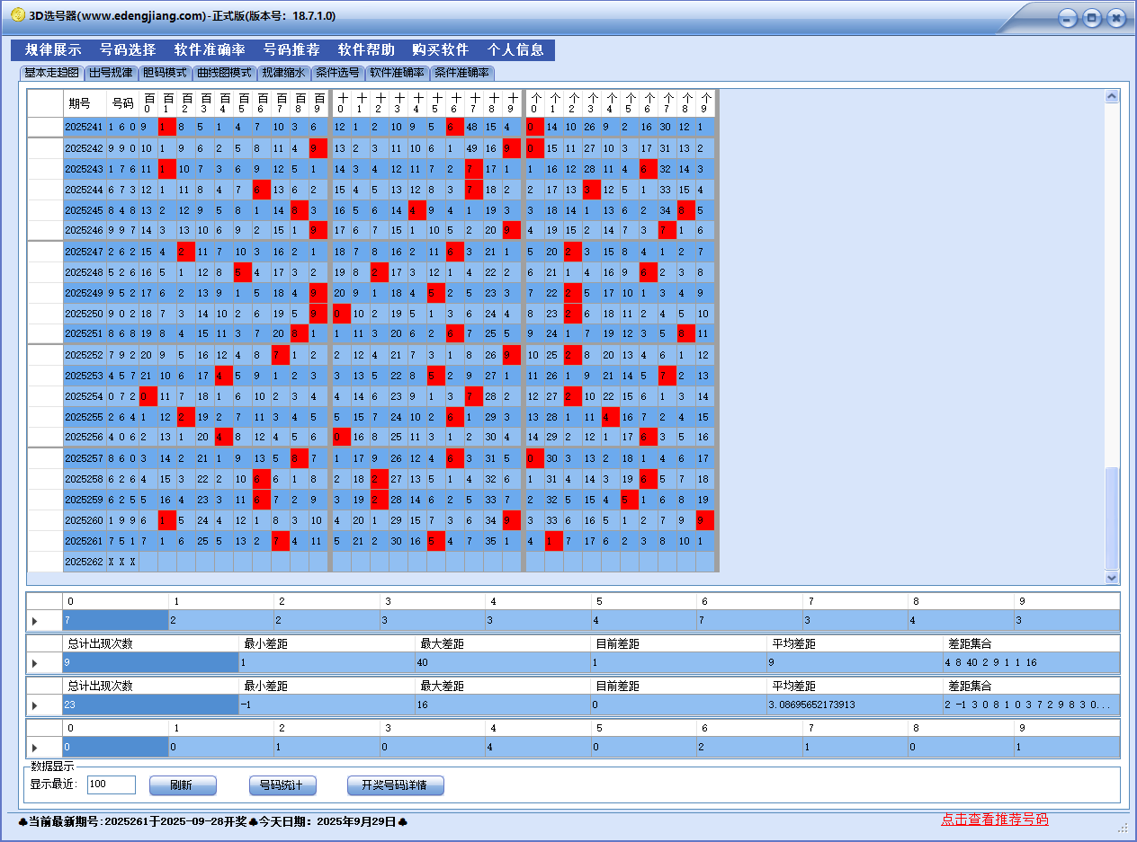Click the scroll-up arrow of the trend chart
The width and height of the screenshot is (1137, 842).
(x=1112, y=97)
